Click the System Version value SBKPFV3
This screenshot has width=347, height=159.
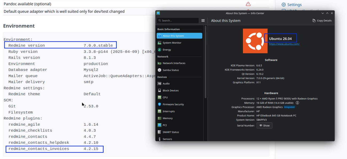262,120
